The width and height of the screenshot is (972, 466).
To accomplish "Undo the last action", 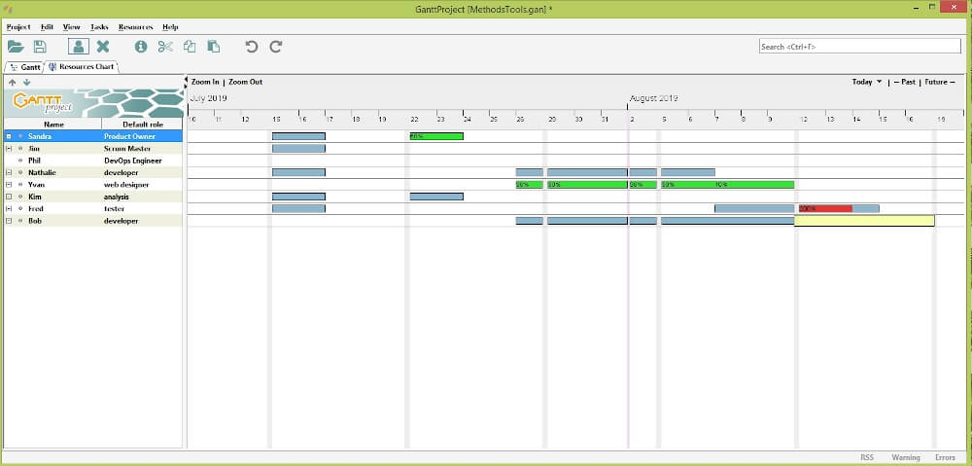I will pos(252,46).
